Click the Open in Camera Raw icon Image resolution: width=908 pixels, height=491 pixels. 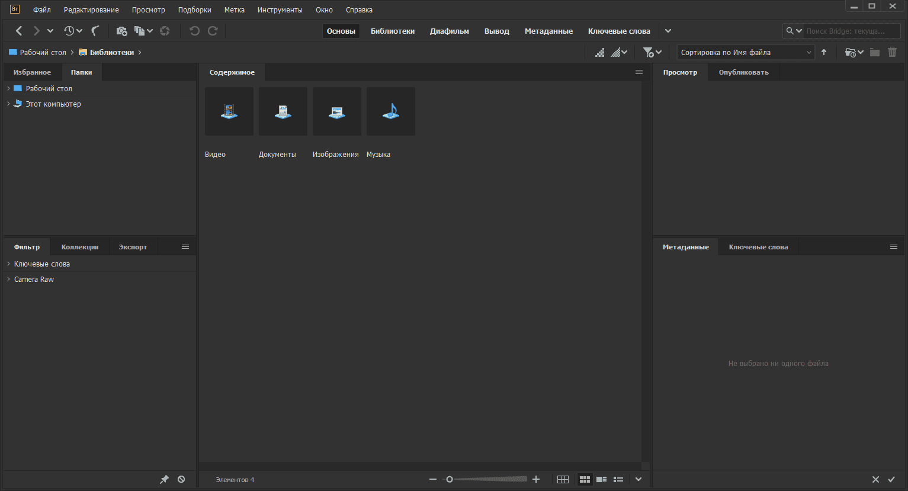165,31
